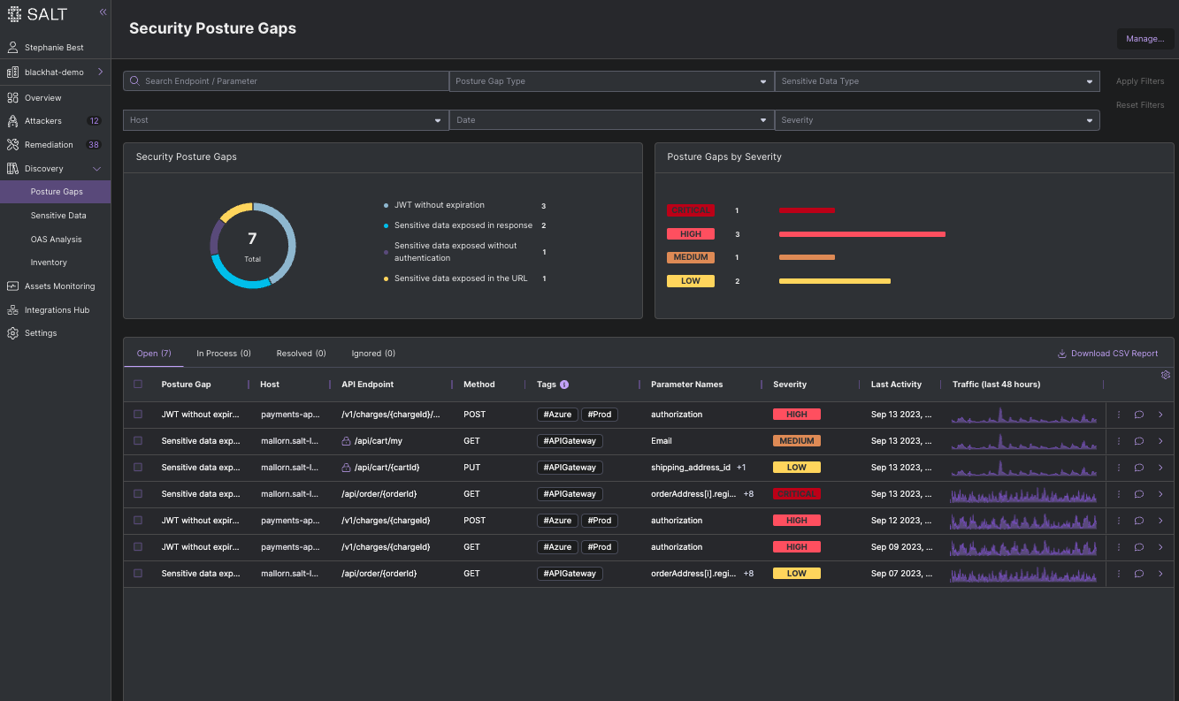Download the CSV Report
This screenshot has width=1179, height=701.
(1107, 354)
